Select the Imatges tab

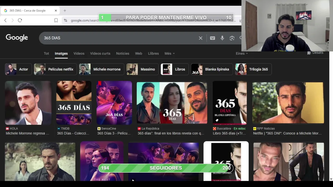(61, 54)
